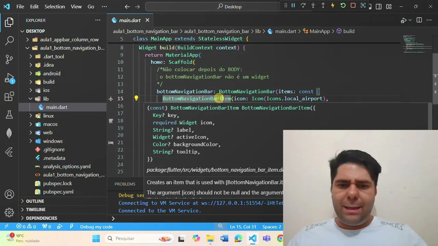Go back with the navigation arrow

(127, 6)
